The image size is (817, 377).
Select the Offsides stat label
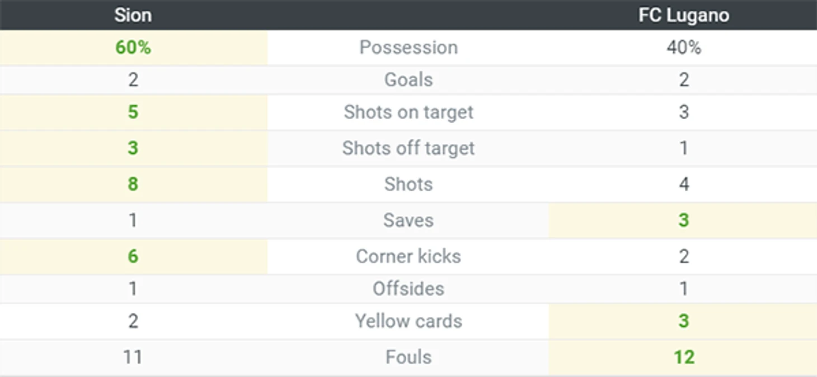pyautogui.click(x=408, y=289)
